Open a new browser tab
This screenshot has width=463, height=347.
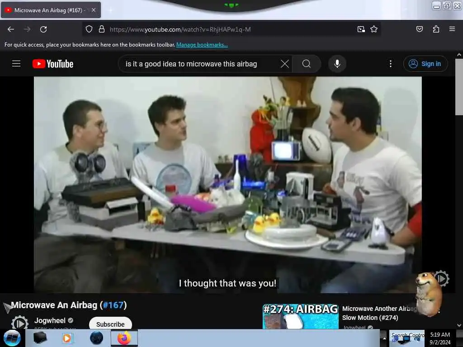coord(110,10)
